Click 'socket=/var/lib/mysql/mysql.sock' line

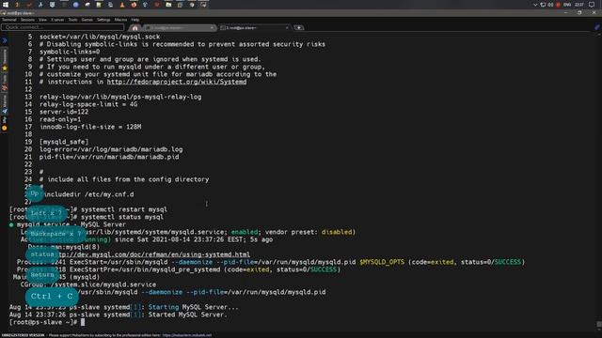point(100,37)
